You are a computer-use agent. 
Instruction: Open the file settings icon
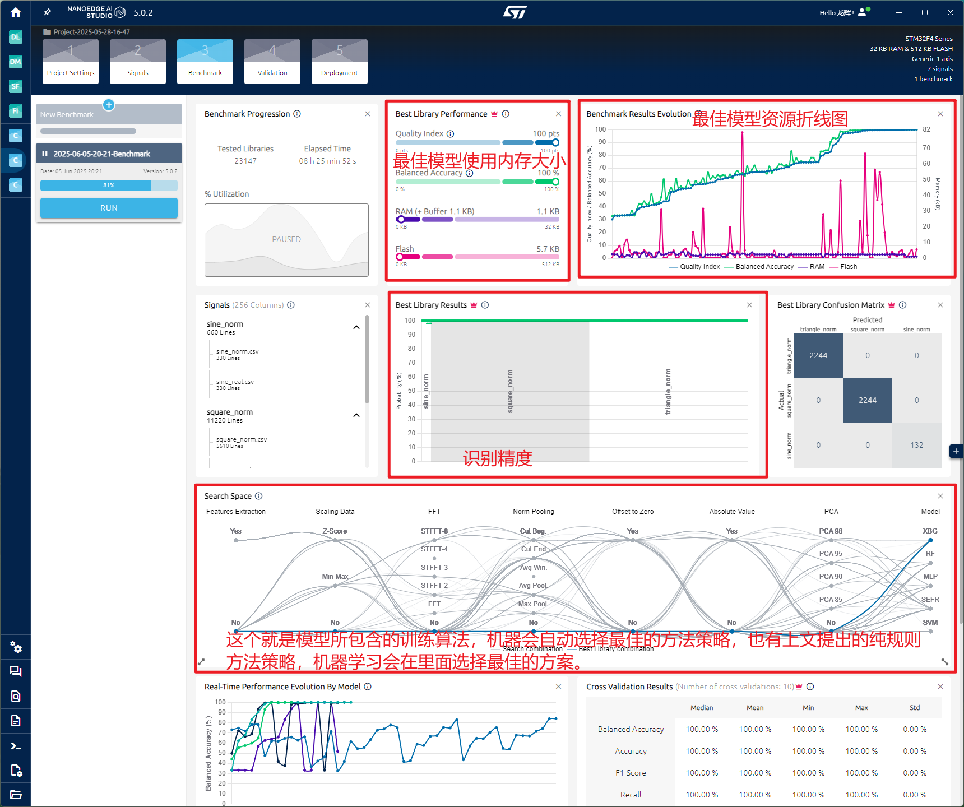click(x=16, y=771)
